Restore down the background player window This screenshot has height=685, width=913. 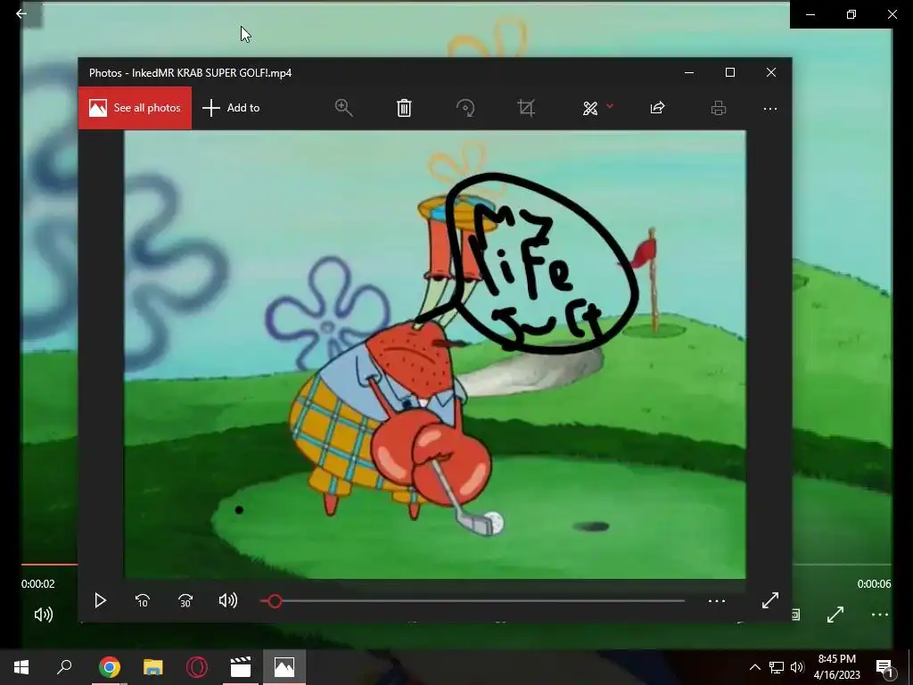pos(851,14)
